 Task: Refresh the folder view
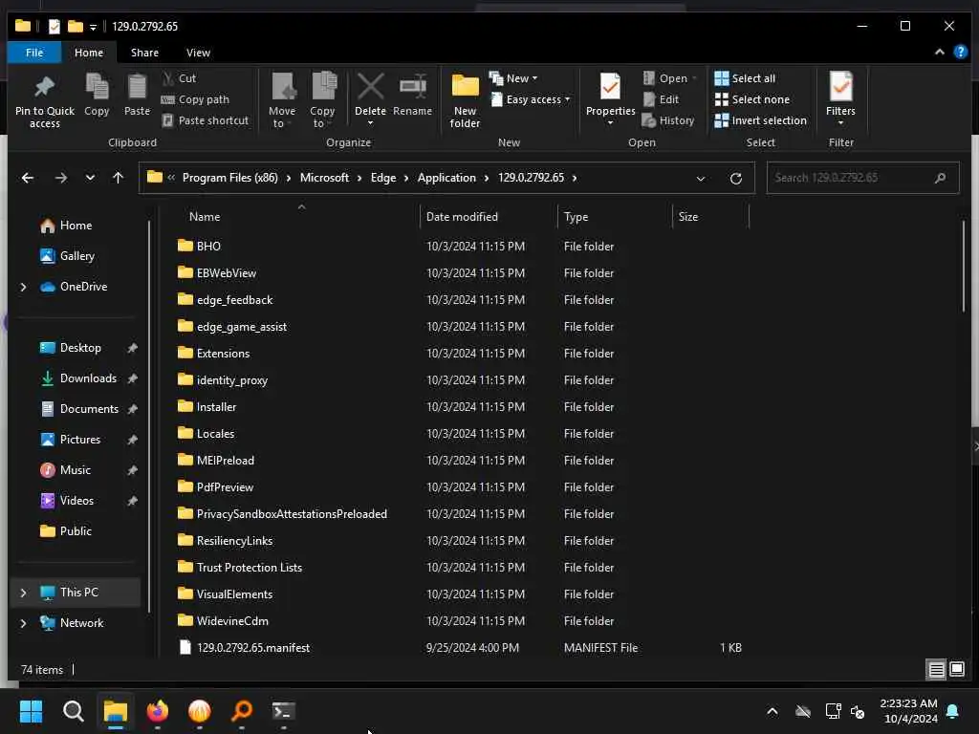tap(735, 179)
